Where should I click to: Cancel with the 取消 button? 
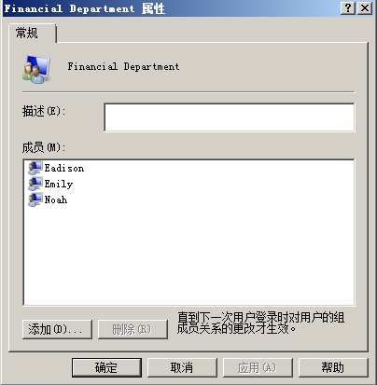pyautogui.click(x=182, y=367)
